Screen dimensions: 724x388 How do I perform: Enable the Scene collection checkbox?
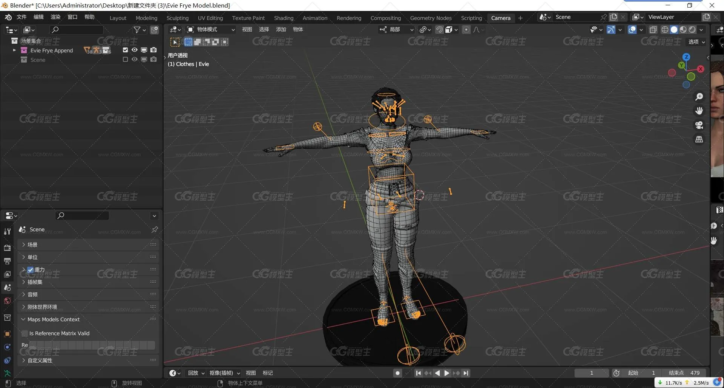coord(125,60)
